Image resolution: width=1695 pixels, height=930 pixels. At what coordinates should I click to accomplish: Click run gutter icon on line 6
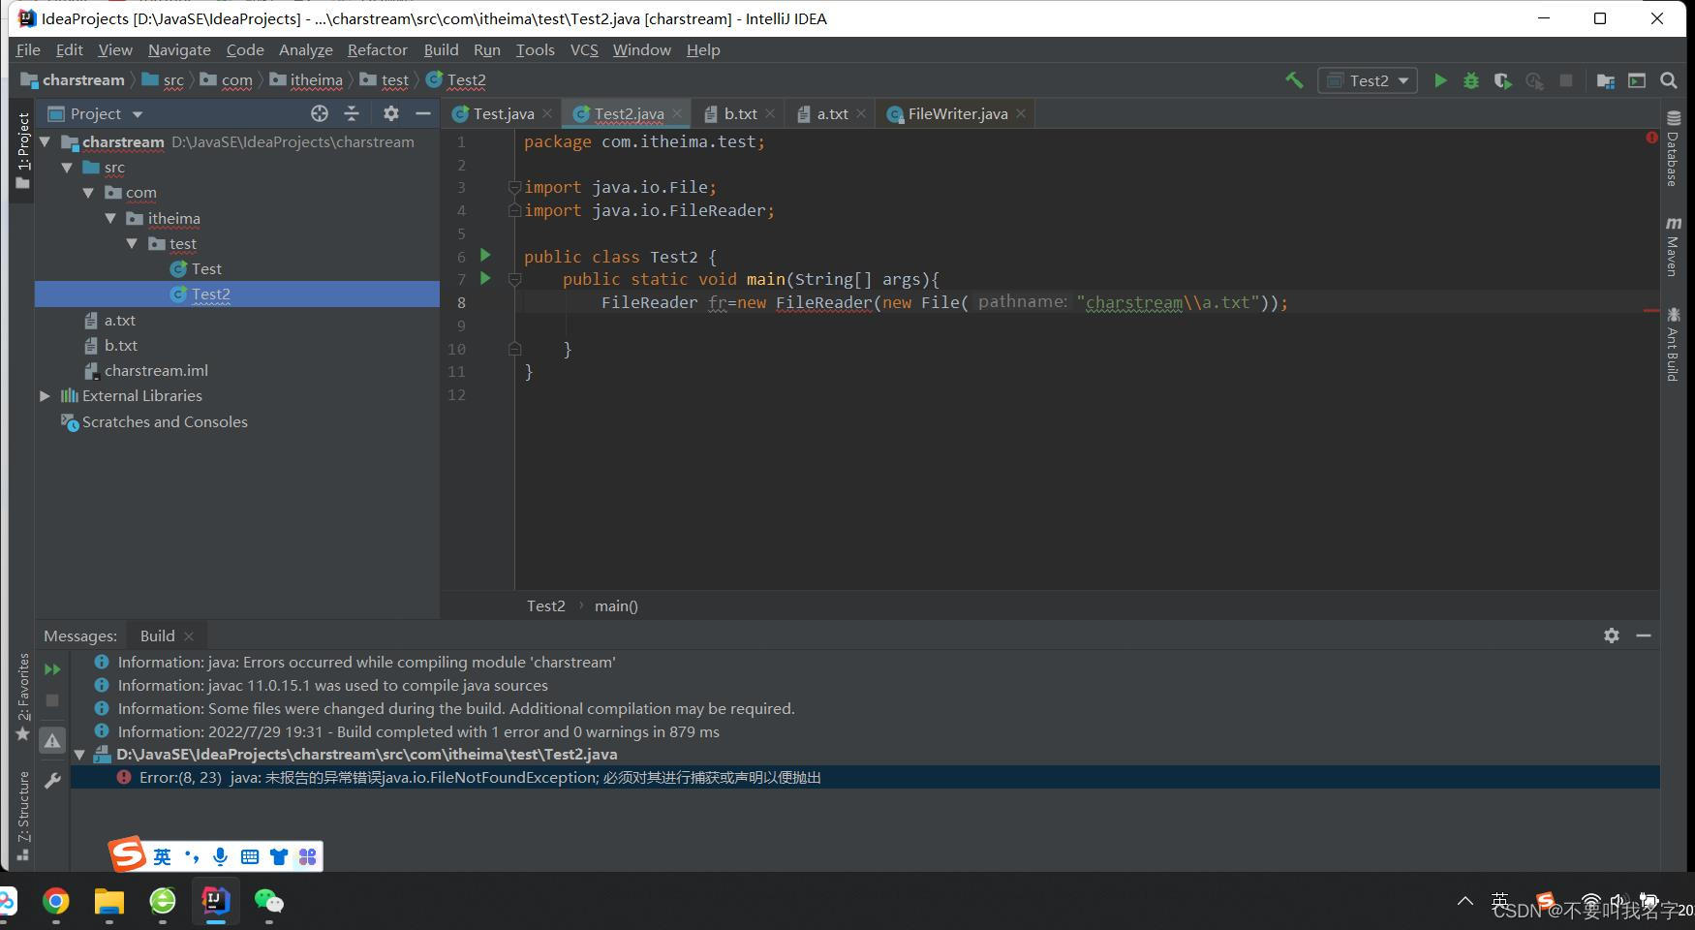486,255
